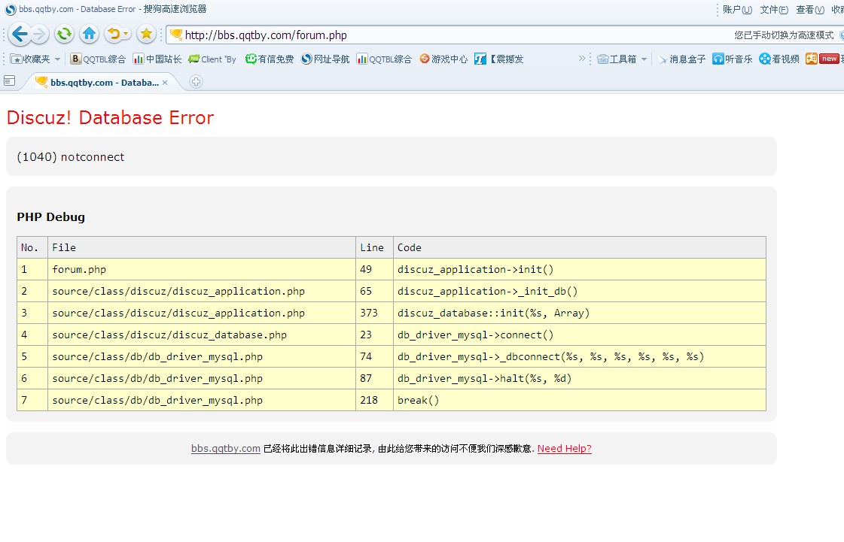Click the db_driver_mysql->halt(%s, %d) cell
The height and width of the screenshot is (542, 844).
pyautogui.click(x=579, y=378)
